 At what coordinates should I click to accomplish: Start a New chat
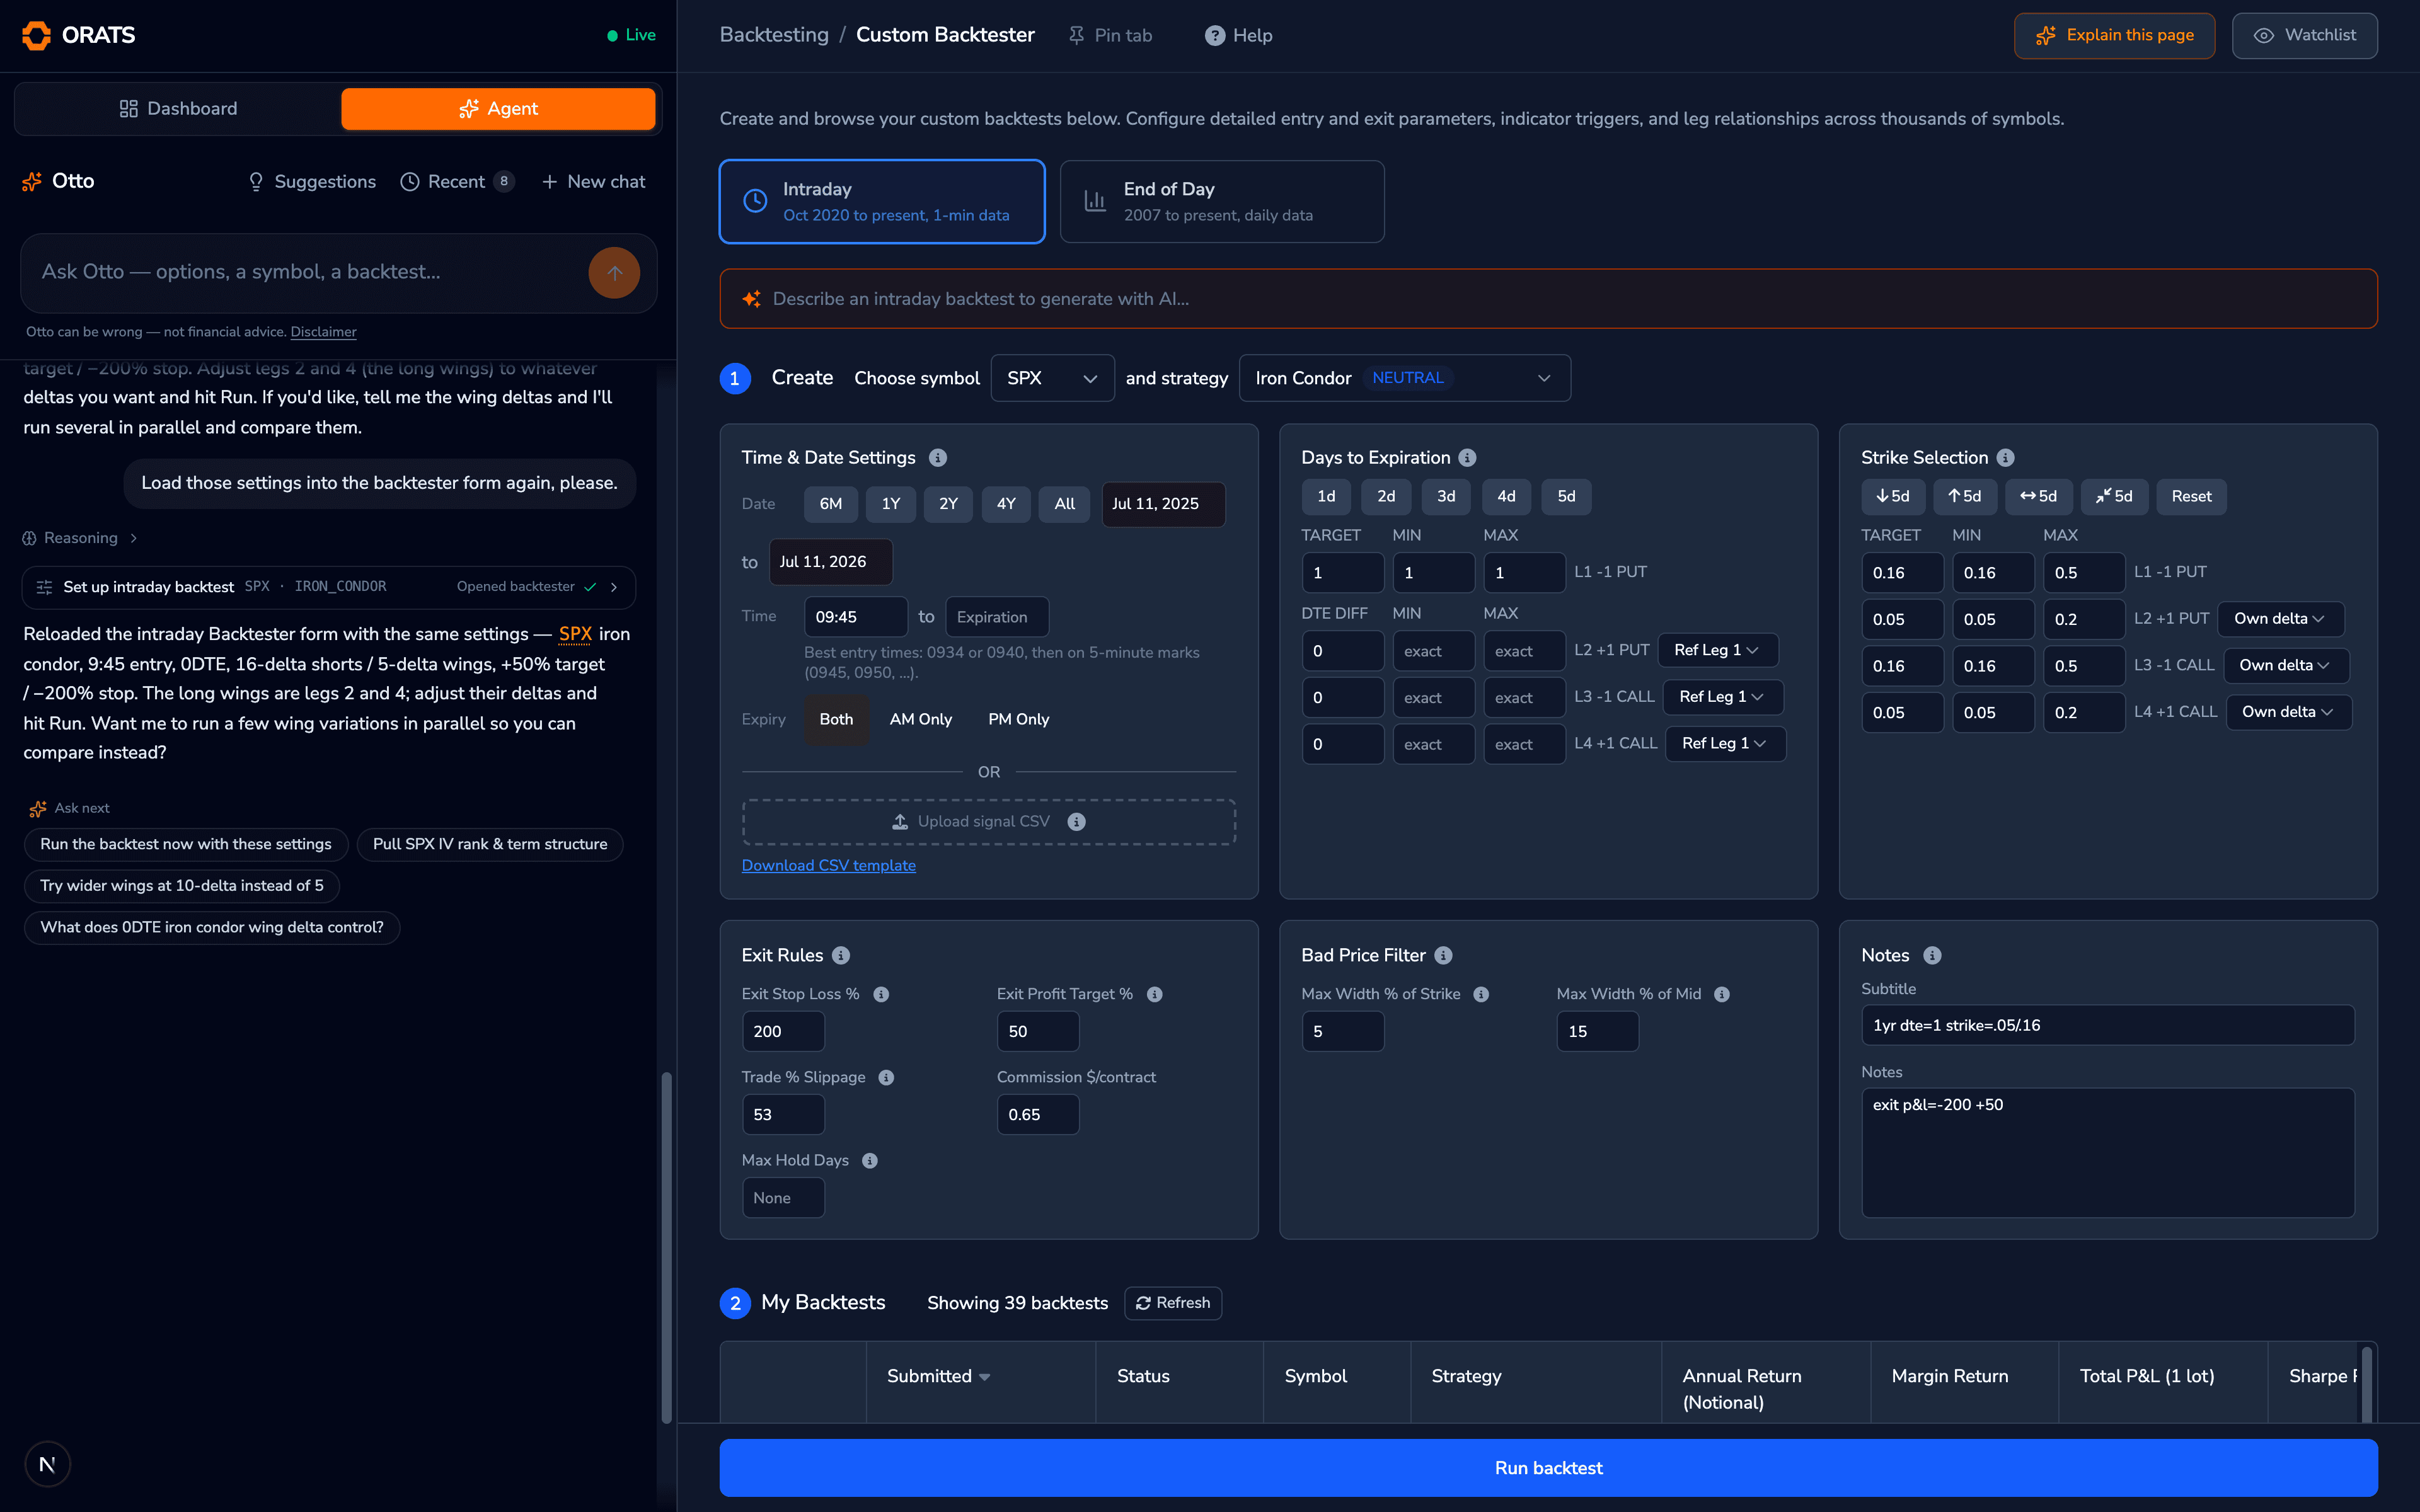(x=594, y=181)
